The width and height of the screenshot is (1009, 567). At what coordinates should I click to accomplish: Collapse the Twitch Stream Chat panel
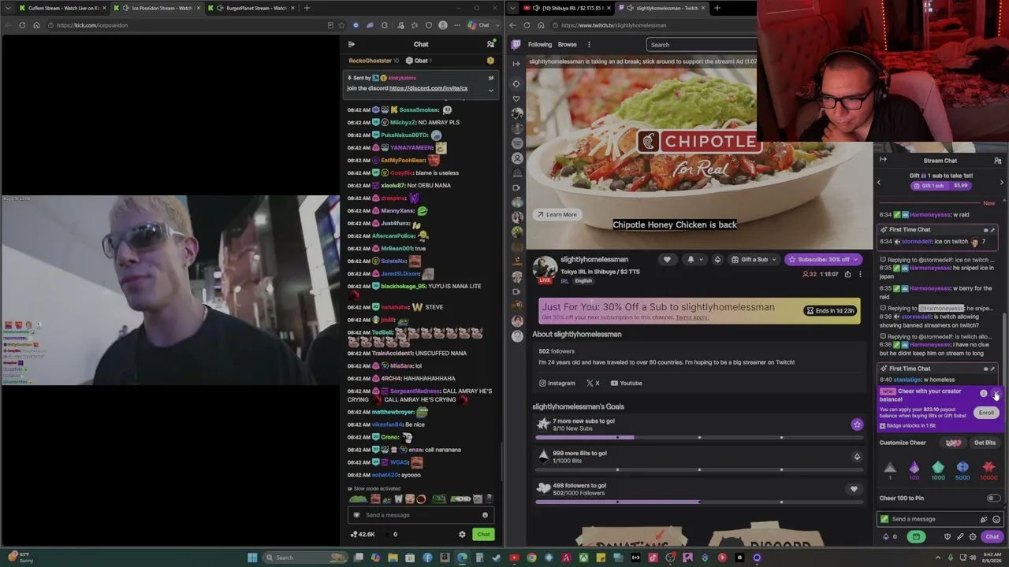[883, 160]
